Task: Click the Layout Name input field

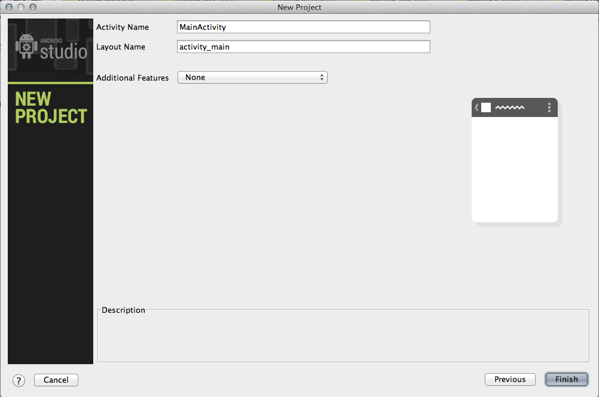Action: 303,47
